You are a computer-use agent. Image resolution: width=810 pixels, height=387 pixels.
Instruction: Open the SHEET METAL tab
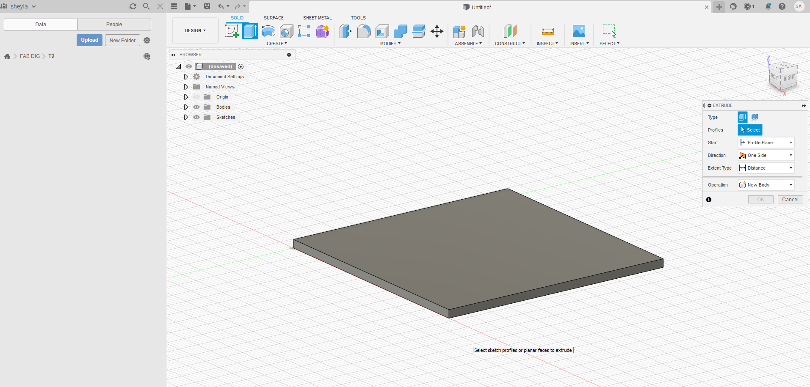pyautogui.click(x=317, y=18)
